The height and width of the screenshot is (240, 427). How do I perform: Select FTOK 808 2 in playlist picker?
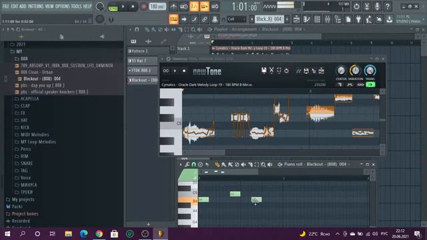click(x=142, y=71)
